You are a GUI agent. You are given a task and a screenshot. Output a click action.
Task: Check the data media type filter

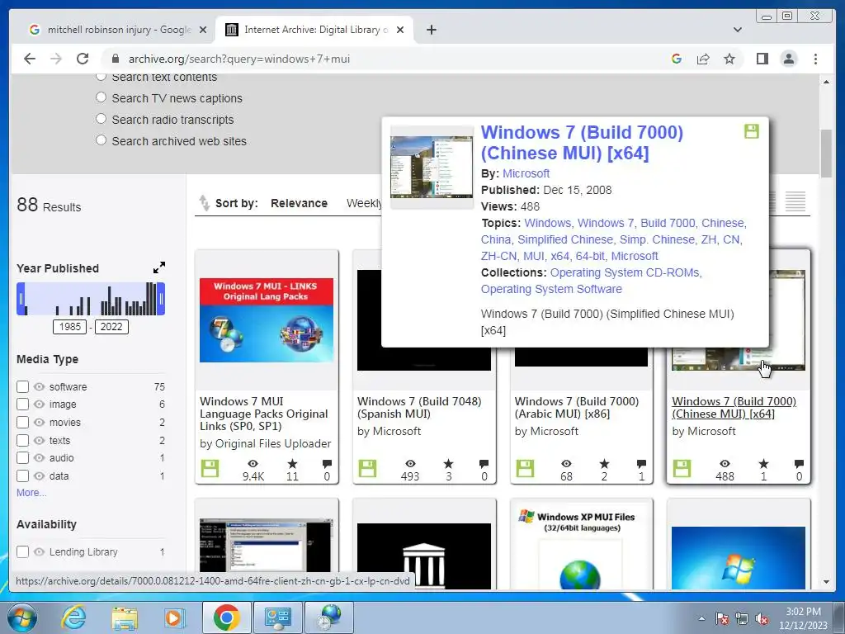[x=22, y=476]
